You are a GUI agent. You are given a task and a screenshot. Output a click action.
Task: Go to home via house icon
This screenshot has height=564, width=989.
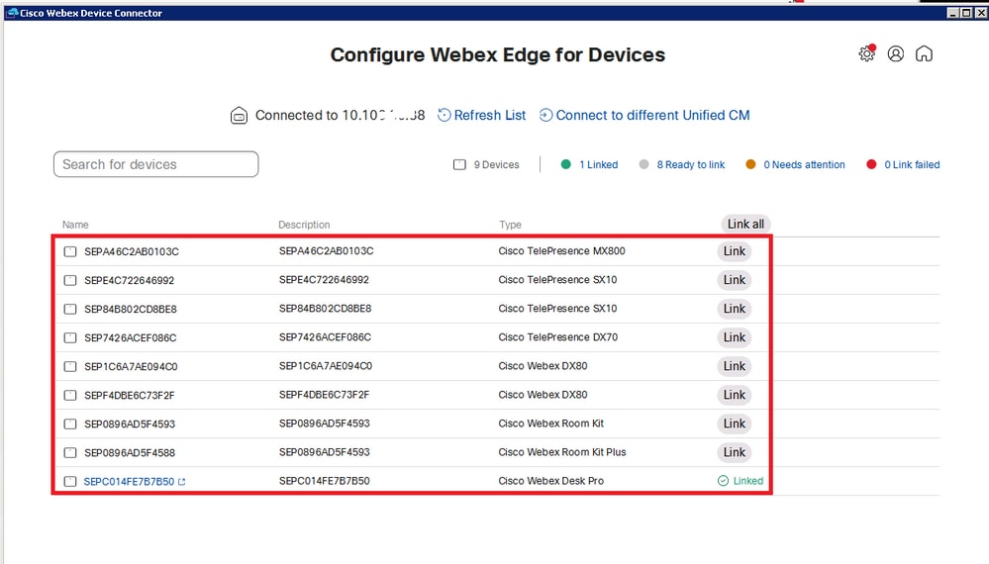(924, 54)
